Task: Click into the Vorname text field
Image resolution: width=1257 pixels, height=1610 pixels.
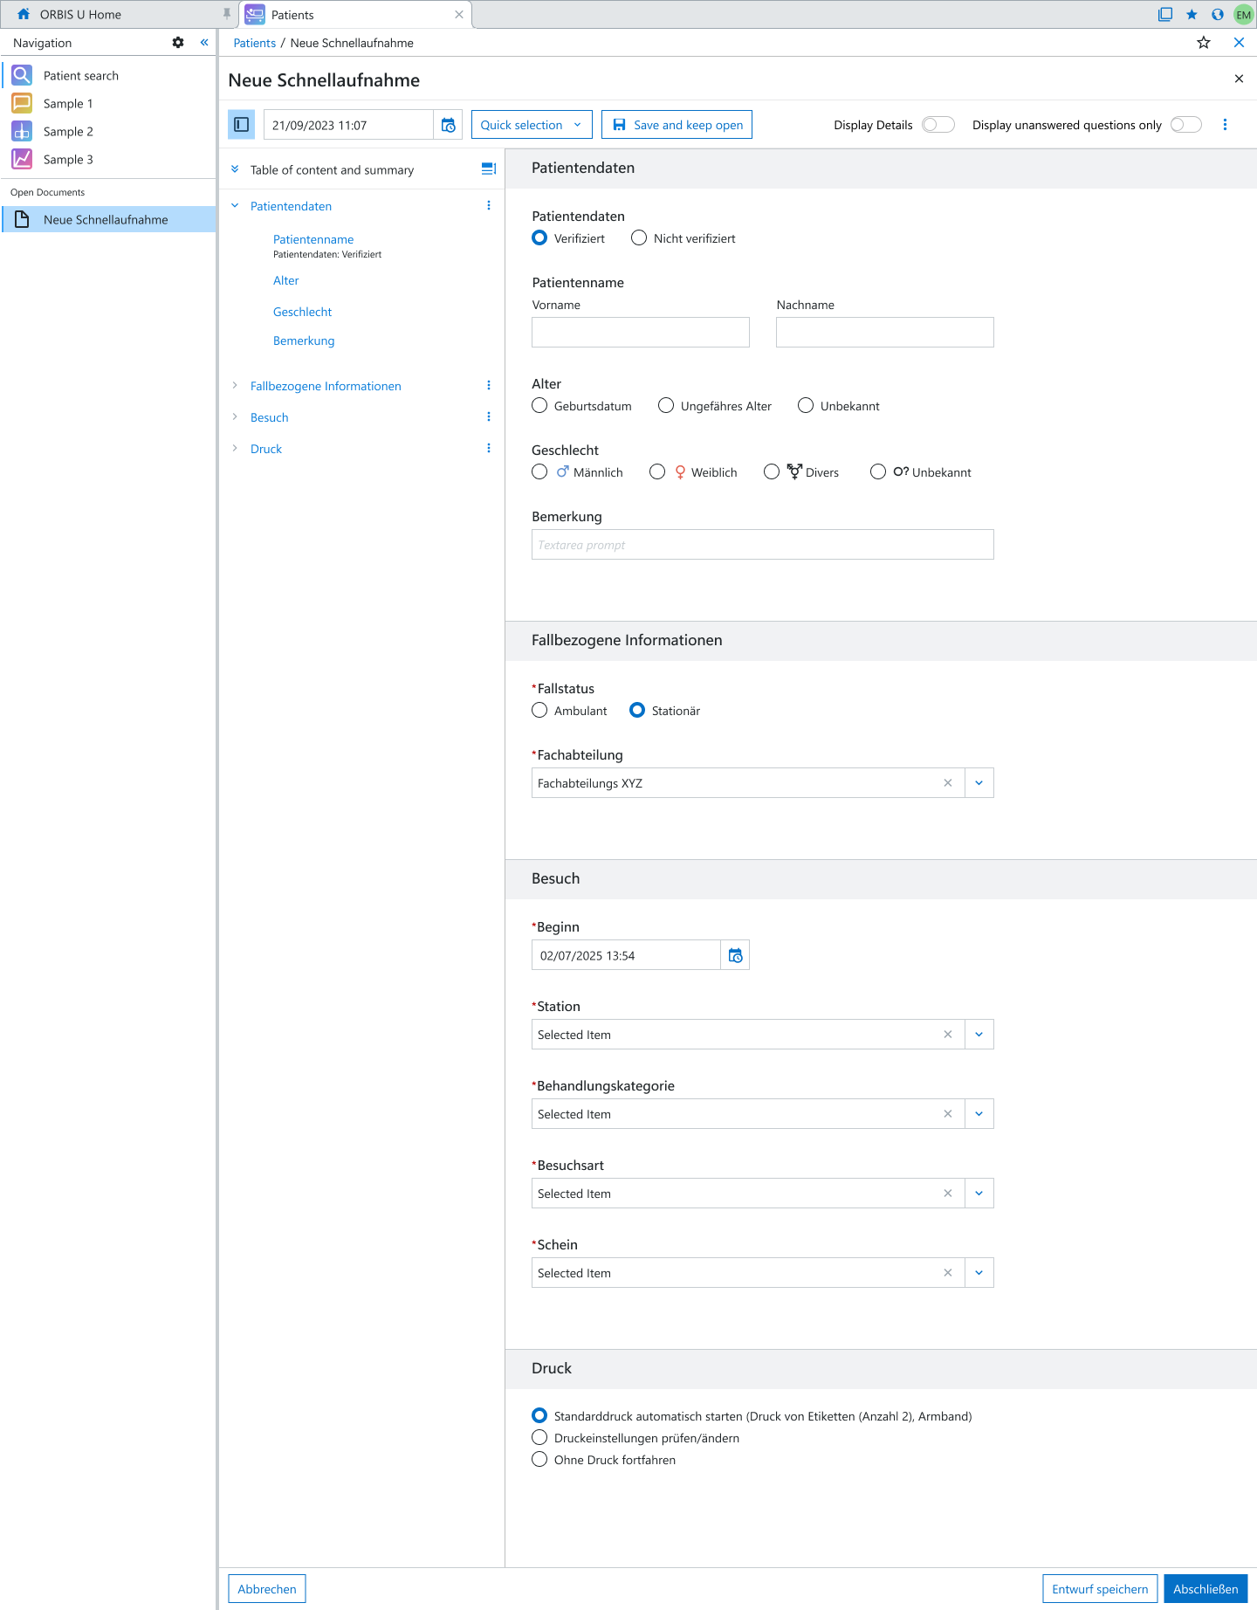Action: coord(640,333)
